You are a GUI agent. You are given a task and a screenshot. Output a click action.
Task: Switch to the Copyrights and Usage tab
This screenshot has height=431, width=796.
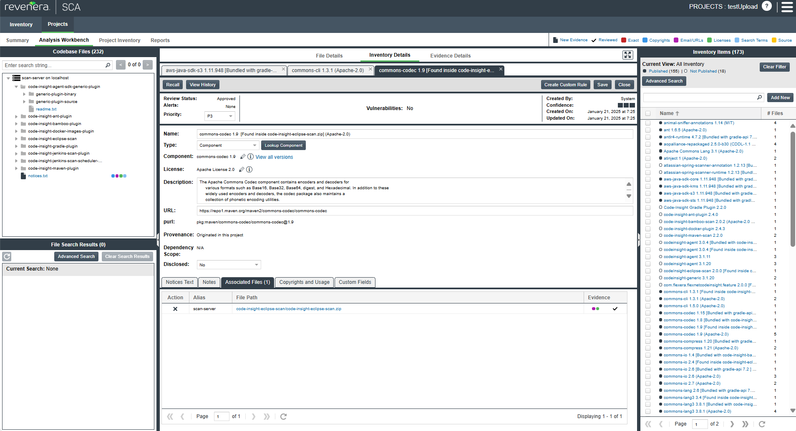click(304, 282)
